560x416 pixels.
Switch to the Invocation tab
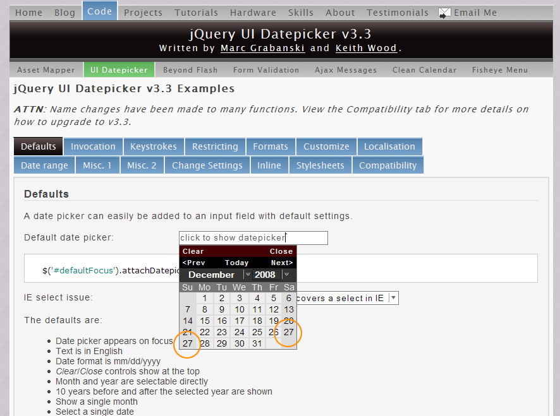(93, 146)
